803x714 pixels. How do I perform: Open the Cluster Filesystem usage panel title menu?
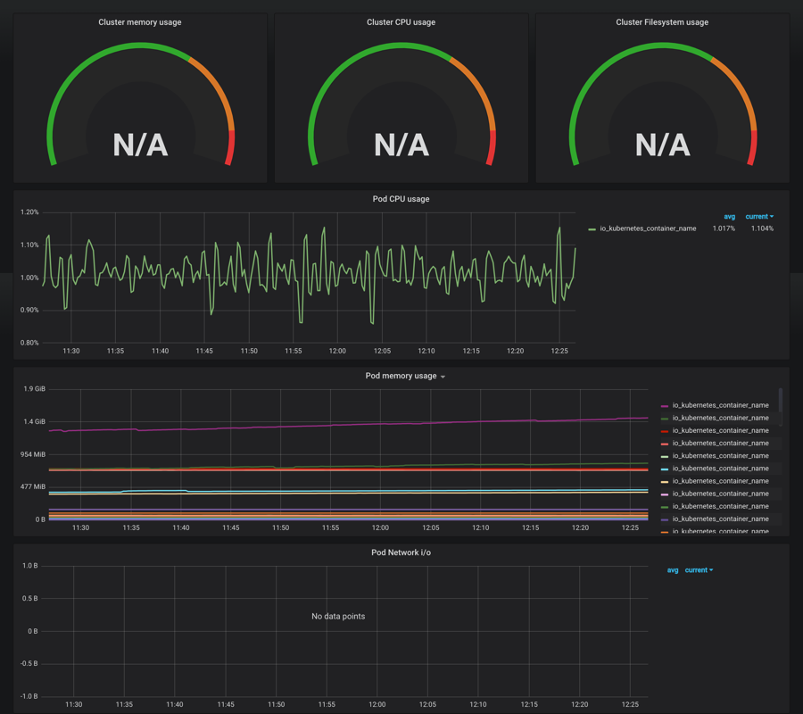pyautogui.click(x=662, y=22)
